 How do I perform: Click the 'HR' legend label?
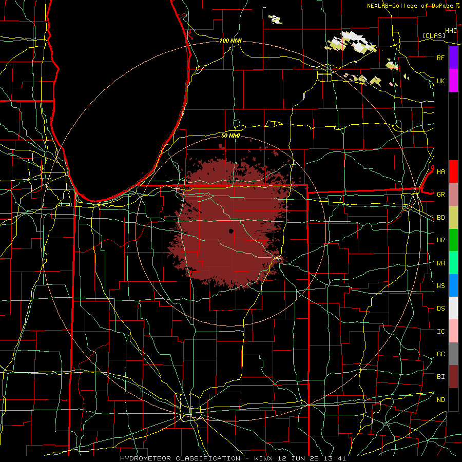[x=440, y=240]
